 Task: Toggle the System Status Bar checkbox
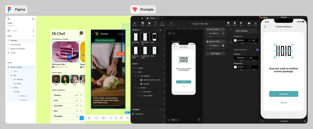[257, 50]
